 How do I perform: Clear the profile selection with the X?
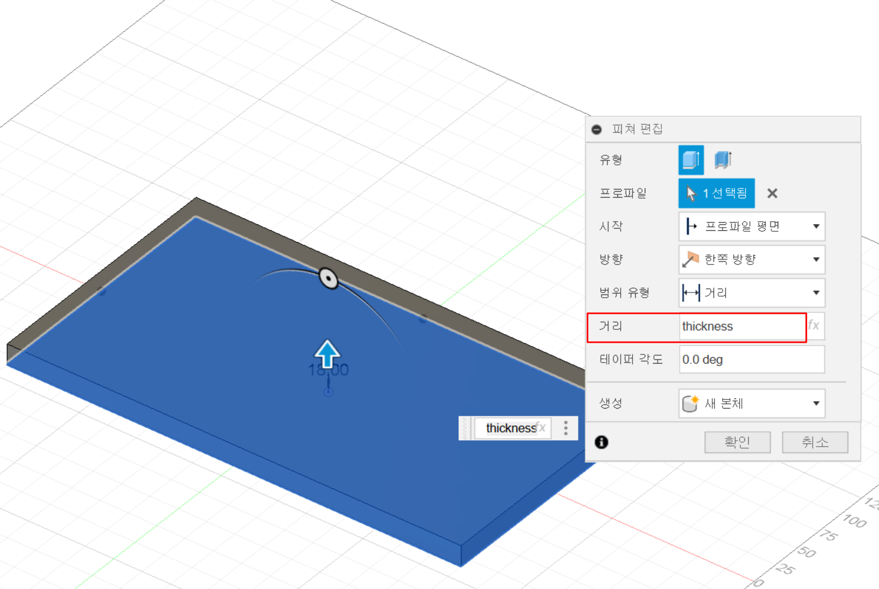772,193
